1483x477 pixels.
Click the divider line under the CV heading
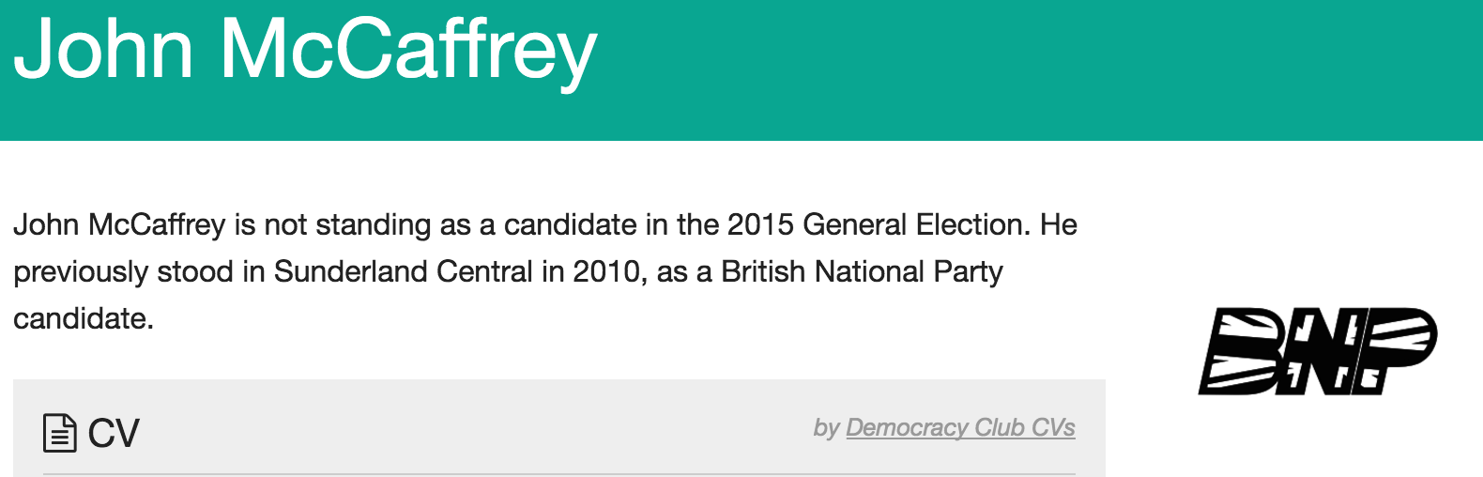559,474
